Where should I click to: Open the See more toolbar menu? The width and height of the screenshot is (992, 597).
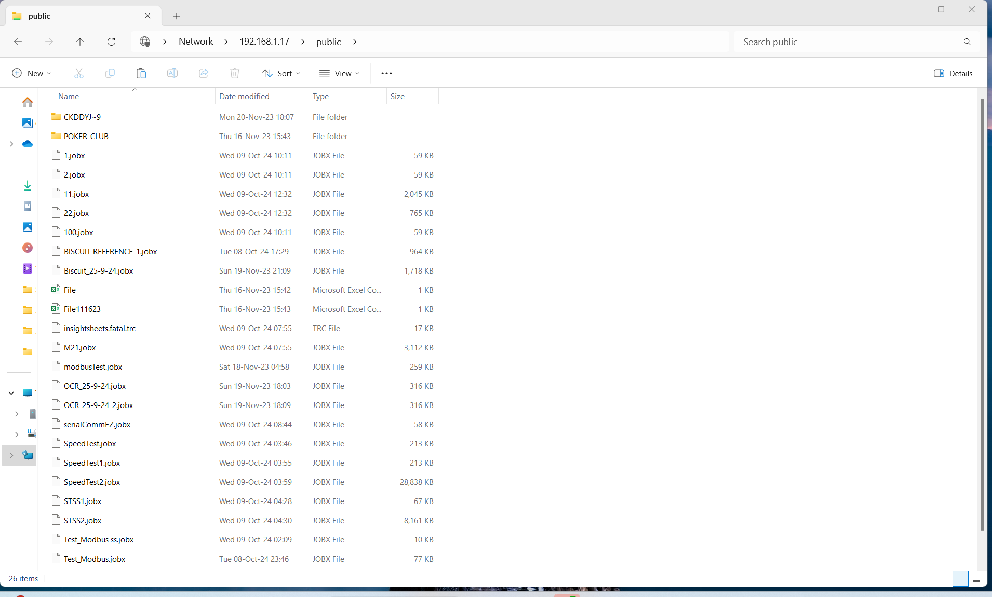(x=386, y=73)
